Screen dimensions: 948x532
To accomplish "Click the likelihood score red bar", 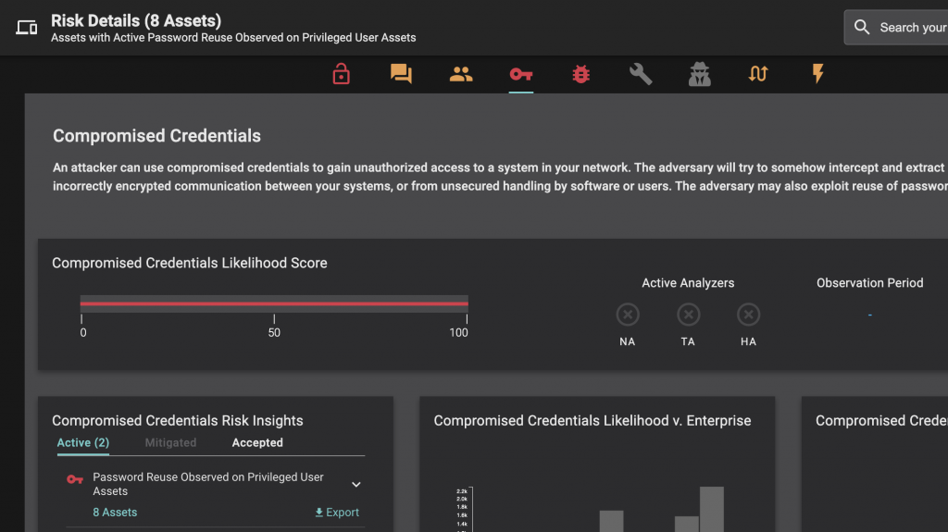I will (x=274, y=303).
